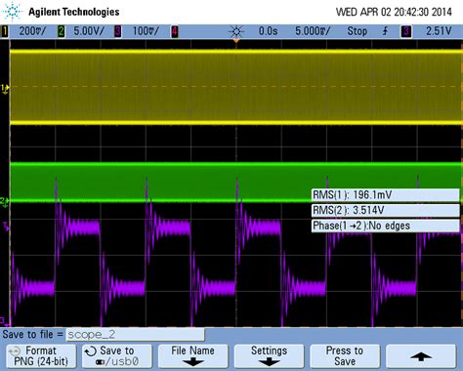Click the scope_2 file name field
The image size is (463, 371).
[135, 335]
